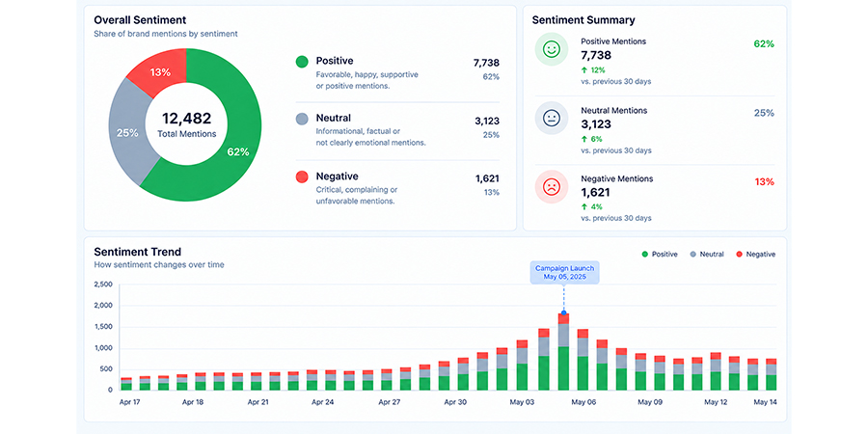Click the May 03 x-axis label
The height and width of the screenshot is (434, 868).
pos(522,402)
